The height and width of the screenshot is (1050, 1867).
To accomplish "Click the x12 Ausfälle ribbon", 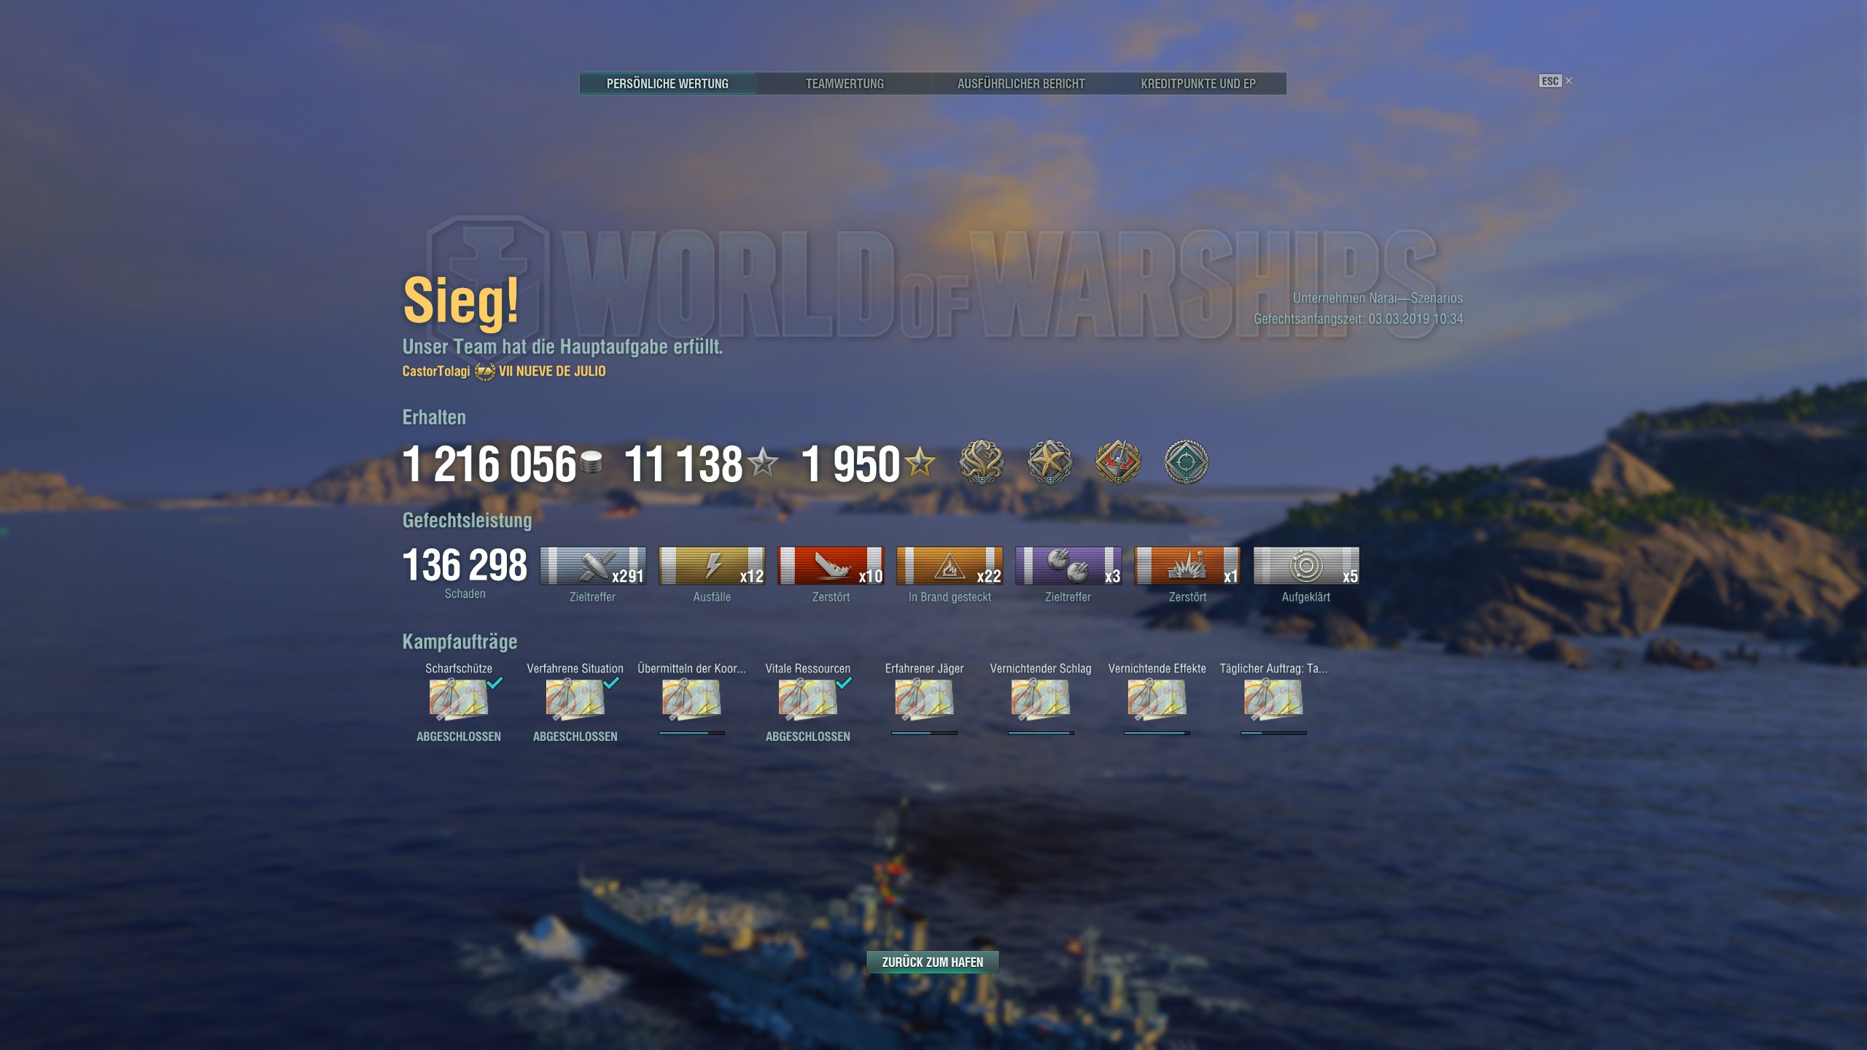I will point(712,566).
